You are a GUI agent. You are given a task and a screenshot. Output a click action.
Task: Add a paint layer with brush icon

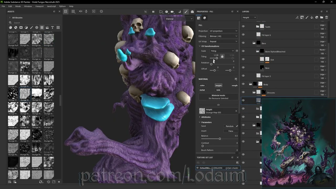pyautogui.click(x=307, y=18)
